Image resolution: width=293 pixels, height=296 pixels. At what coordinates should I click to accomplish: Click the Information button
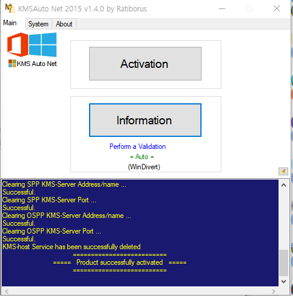(x=145, y=120)
